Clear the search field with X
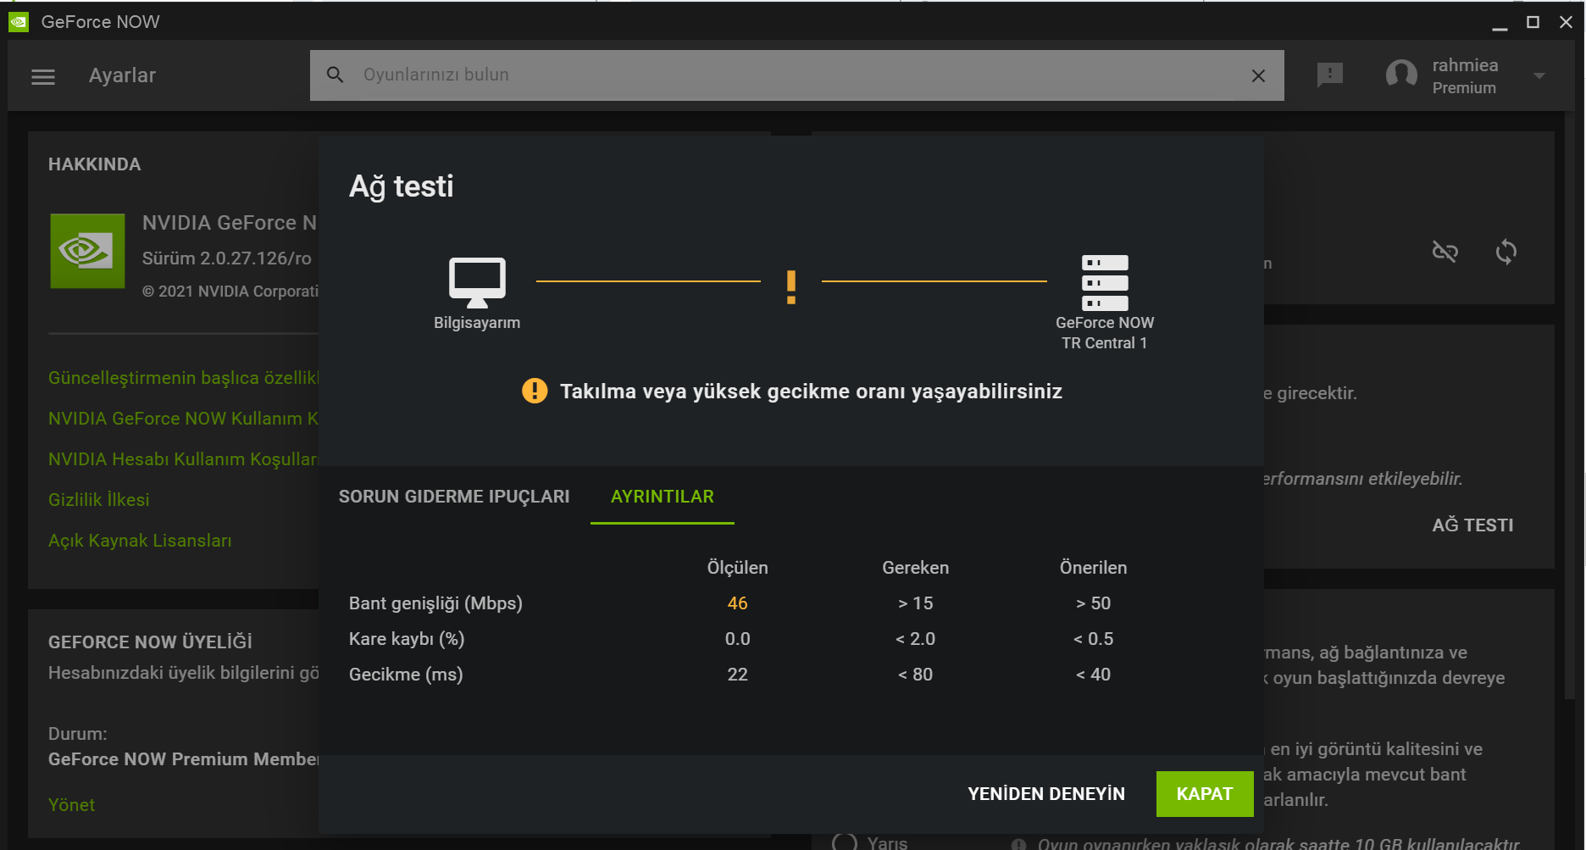Screen dimensions: 1586x850 (1258, 75)
